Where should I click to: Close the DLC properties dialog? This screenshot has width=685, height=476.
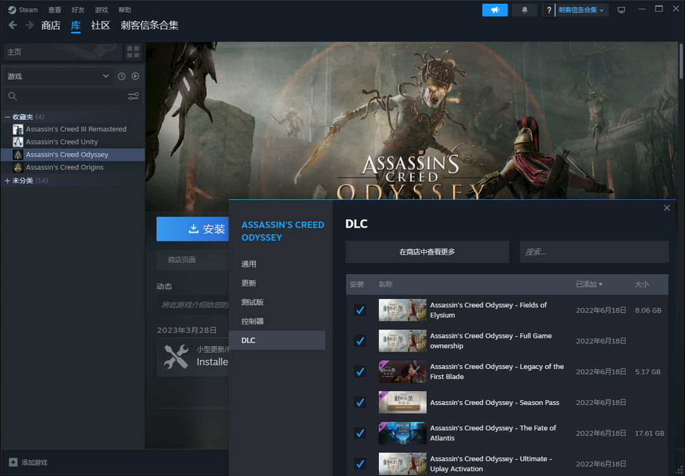(667, 208)
